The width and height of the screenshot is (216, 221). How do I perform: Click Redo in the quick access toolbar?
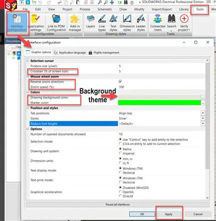(49, 2)
